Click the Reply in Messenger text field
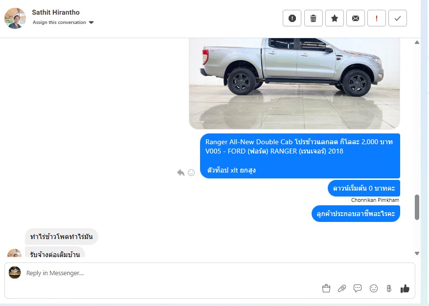Viewport: 429px width, 306px height. [x=209, y=273]
